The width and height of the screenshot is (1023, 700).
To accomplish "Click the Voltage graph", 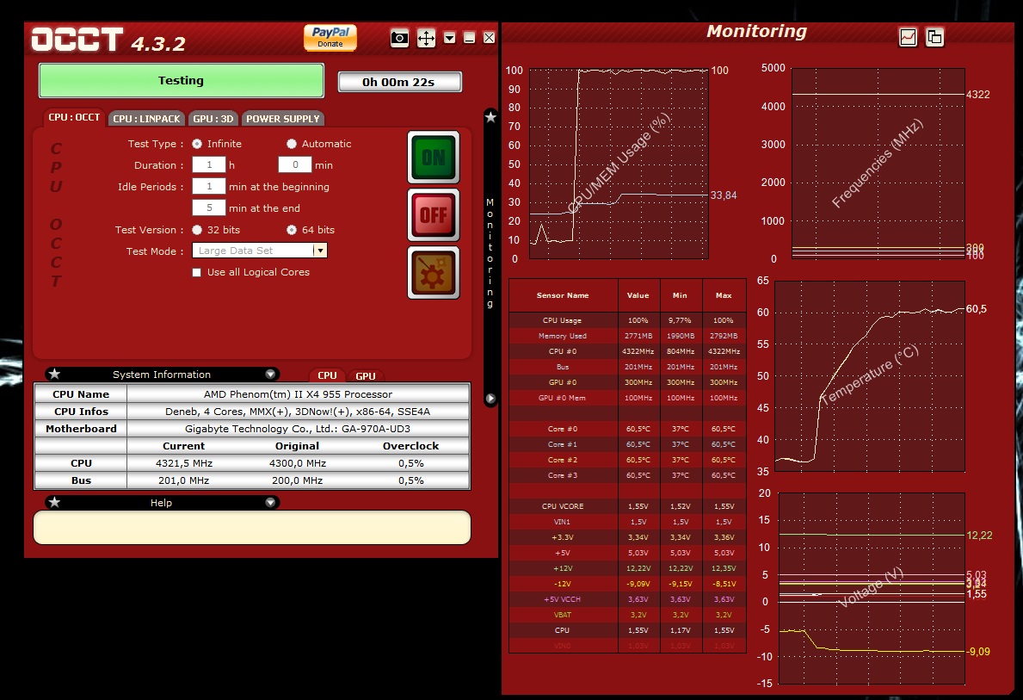I will (872, 588).
